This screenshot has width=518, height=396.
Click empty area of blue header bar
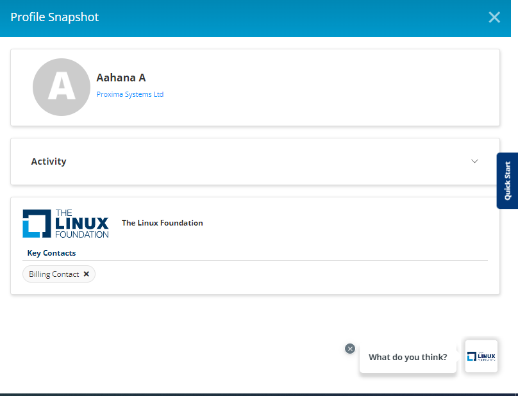point(288,17)
